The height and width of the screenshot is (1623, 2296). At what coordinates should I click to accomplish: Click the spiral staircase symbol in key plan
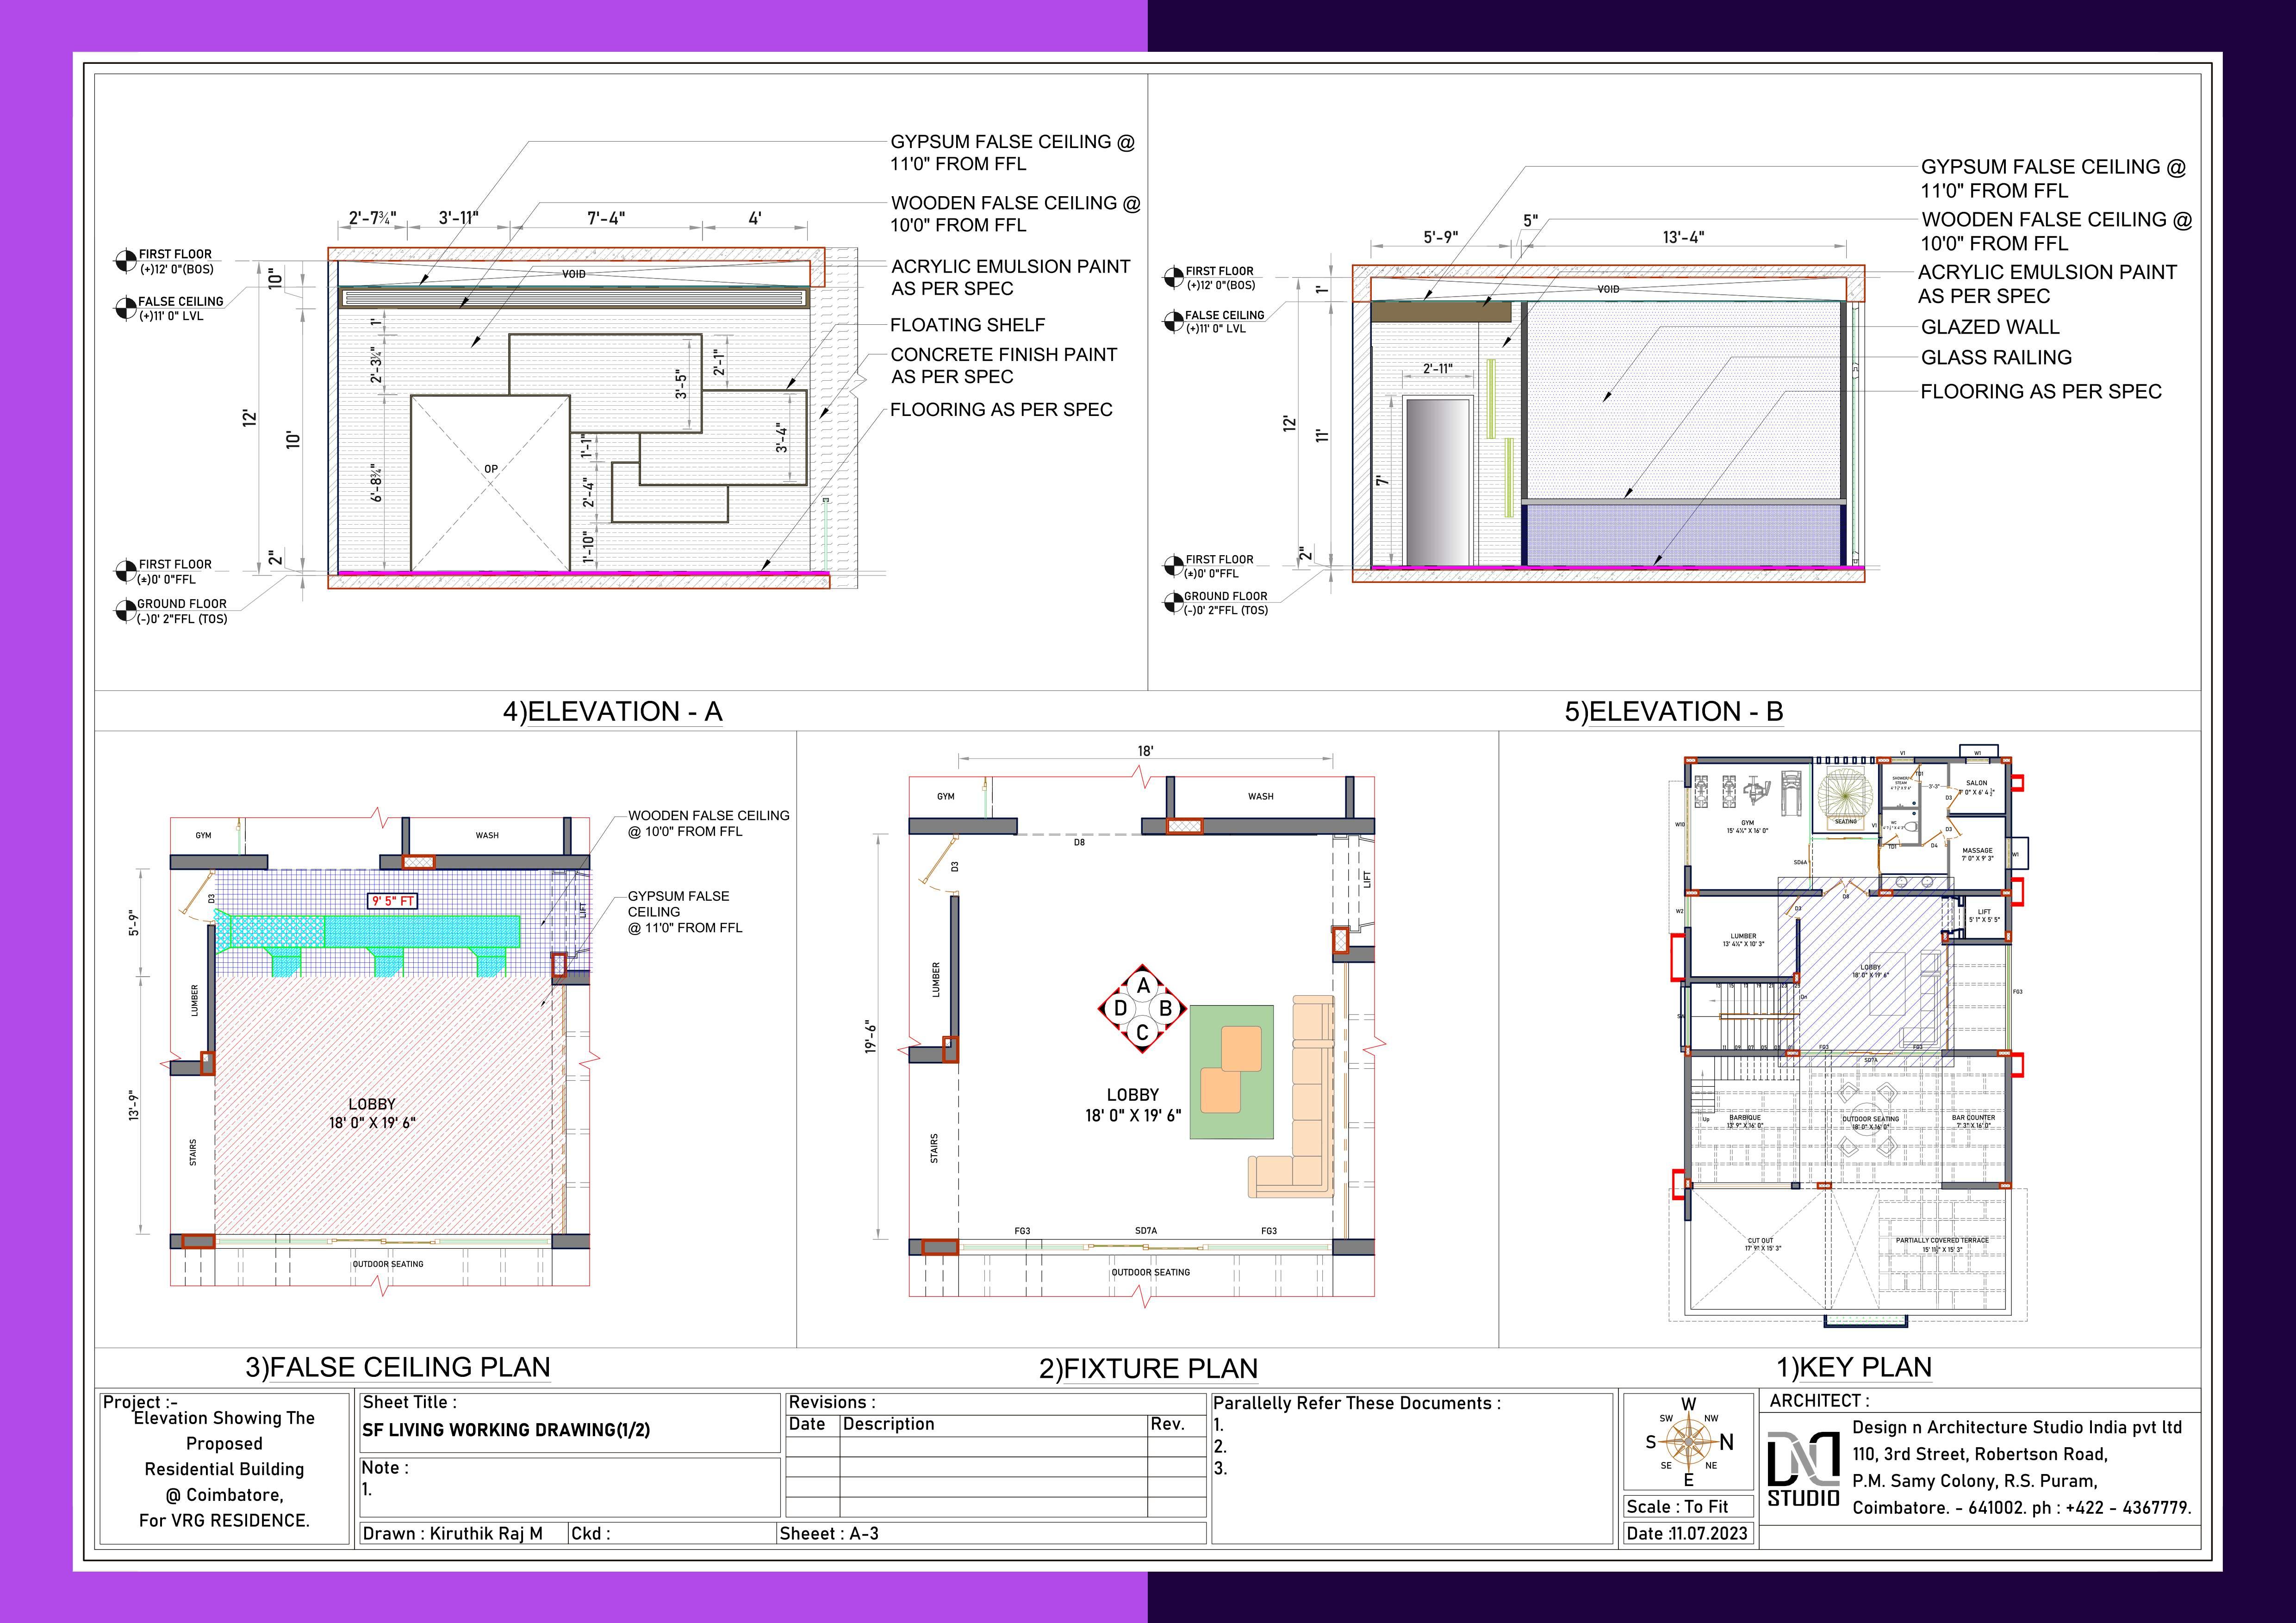point(1845,794)
